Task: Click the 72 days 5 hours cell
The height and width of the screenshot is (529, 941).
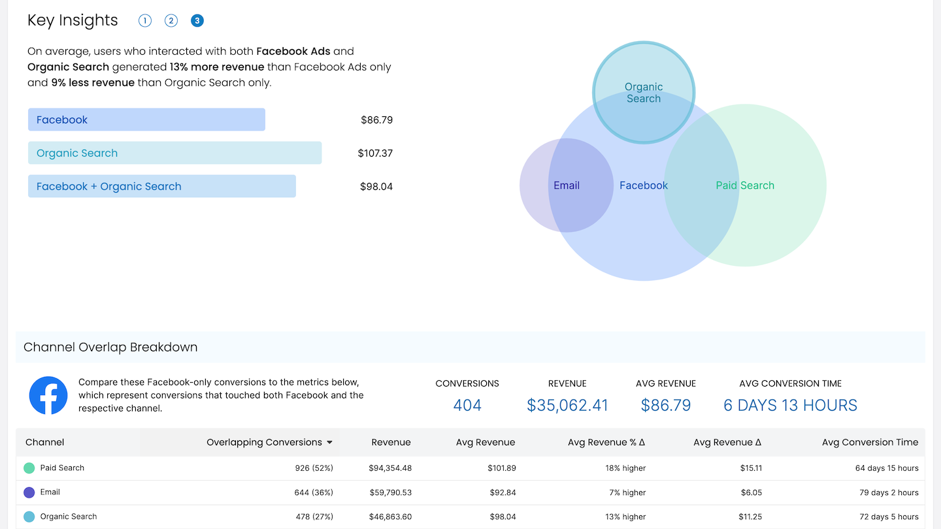Action: pos(889,517)
